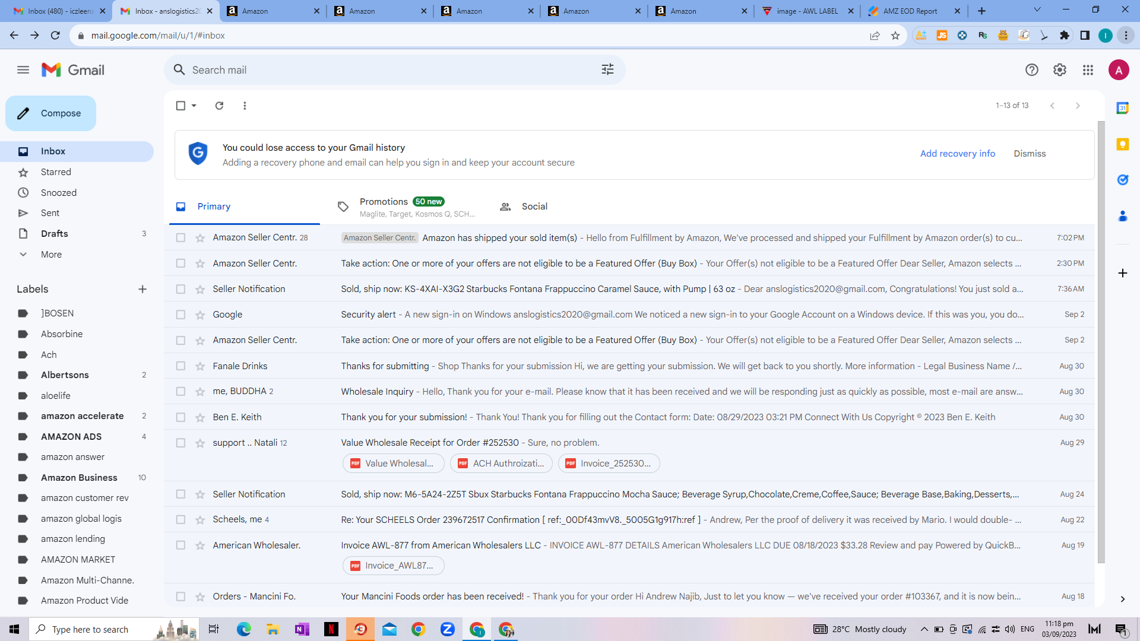
Task: Check the SCHEELS order email checkbox
Action: [x=180, y=520]
